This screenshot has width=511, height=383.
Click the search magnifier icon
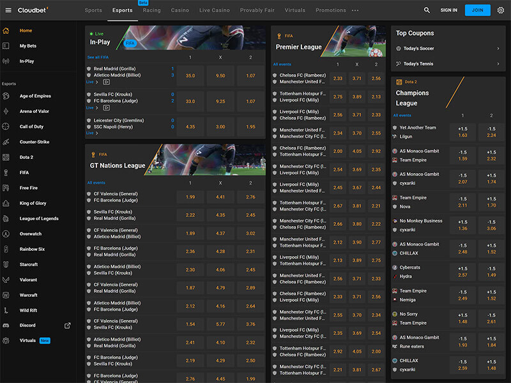(x=427, y=10)
